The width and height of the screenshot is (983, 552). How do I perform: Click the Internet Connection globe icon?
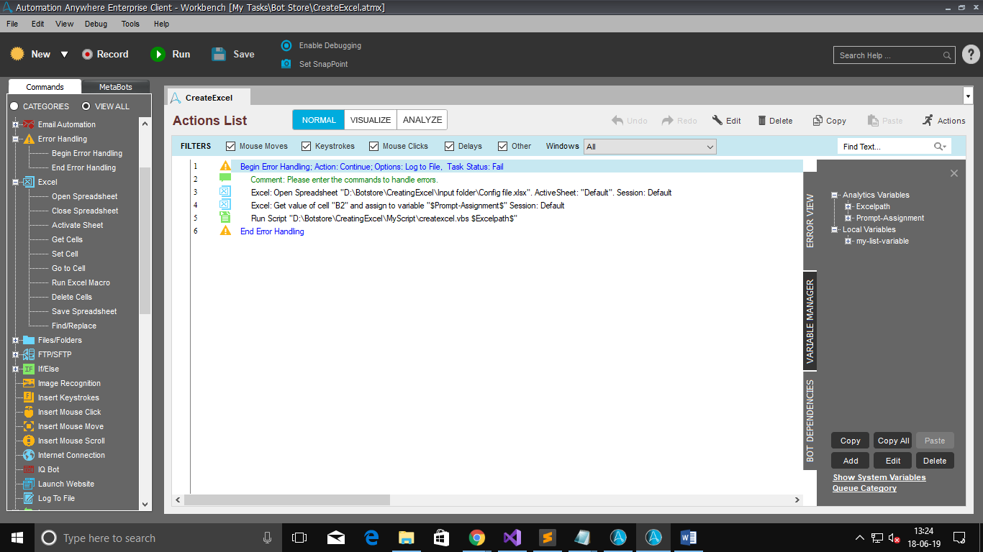[29, 455]
